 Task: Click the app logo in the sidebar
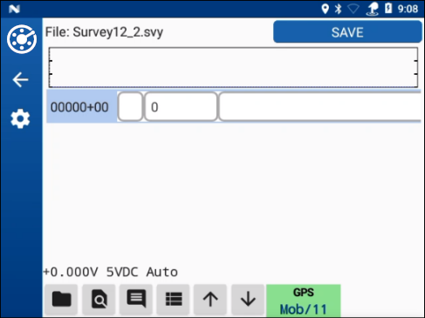(22, 39)
